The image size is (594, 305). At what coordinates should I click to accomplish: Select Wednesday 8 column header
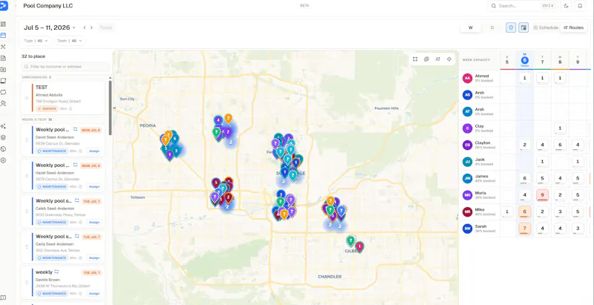coord(560,60)
